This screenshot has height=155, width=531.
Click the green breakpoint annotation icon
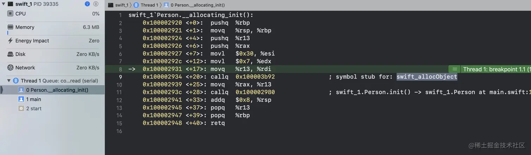tap(454, 69)
